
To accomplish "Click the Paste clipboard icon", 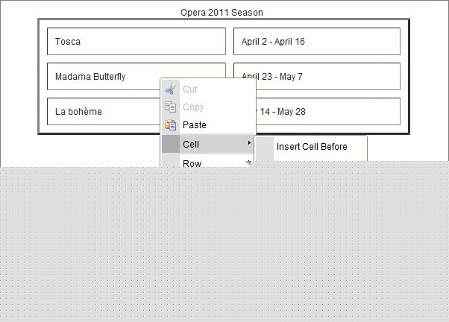I will pos(171,125).
